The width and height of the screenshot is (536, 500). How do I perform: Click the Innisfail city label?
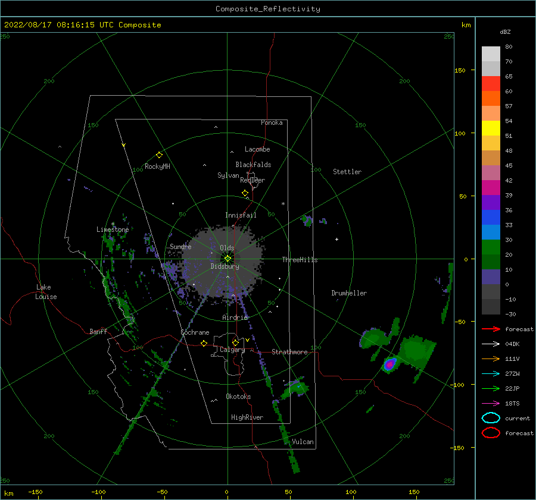[x=241, y=215]
